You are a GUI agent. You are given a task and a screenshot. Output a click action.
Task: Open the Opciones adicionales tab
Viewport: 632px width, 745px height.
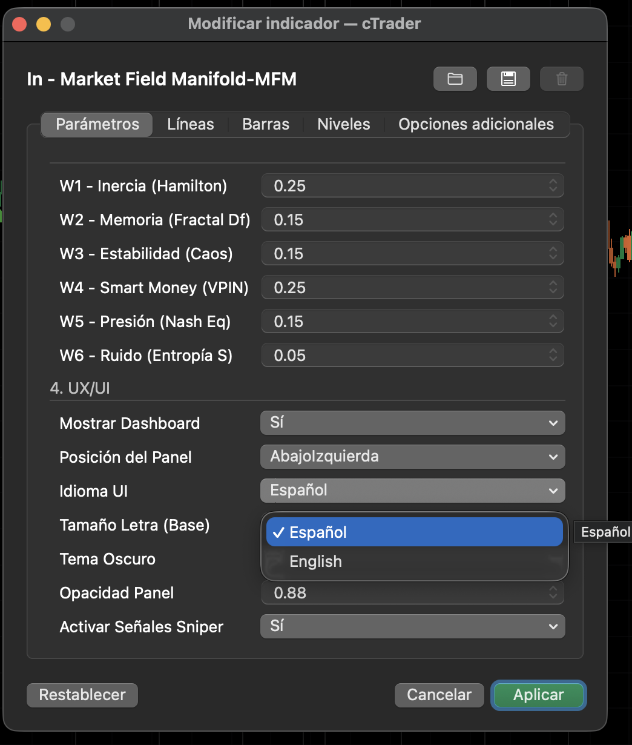[x=476, y=124]
